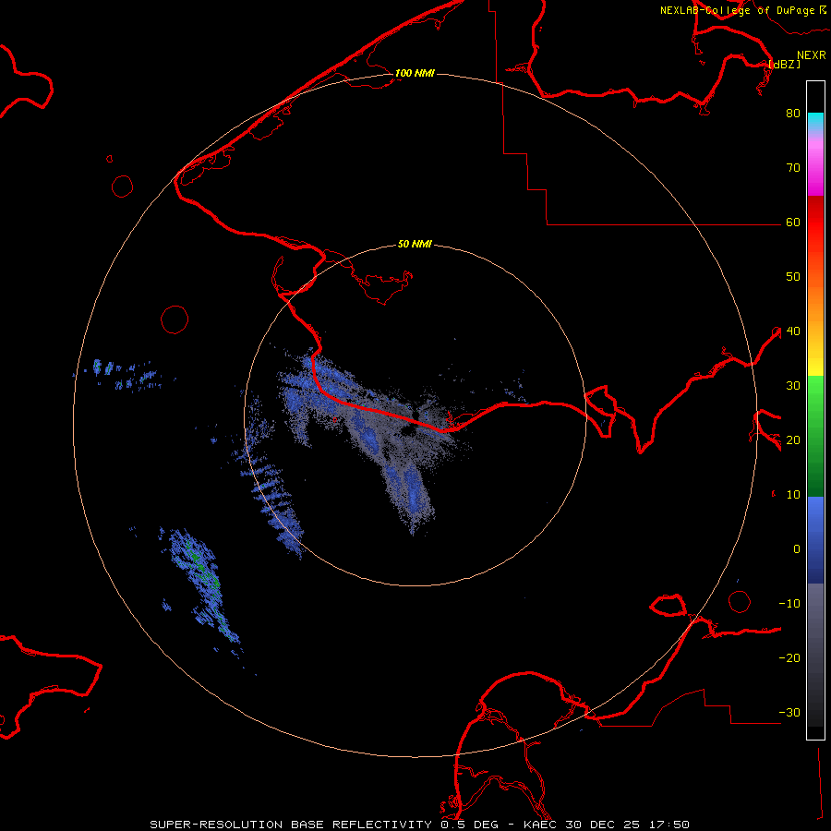831x831 pixels.
Task: Click the 40 value on the dBZ scale
Action: pos(793,331)
